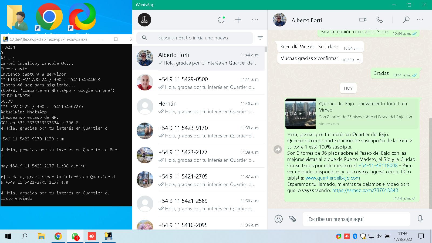Record a voice message with microphone
The image size is (432, 243).
coord(420,219)
